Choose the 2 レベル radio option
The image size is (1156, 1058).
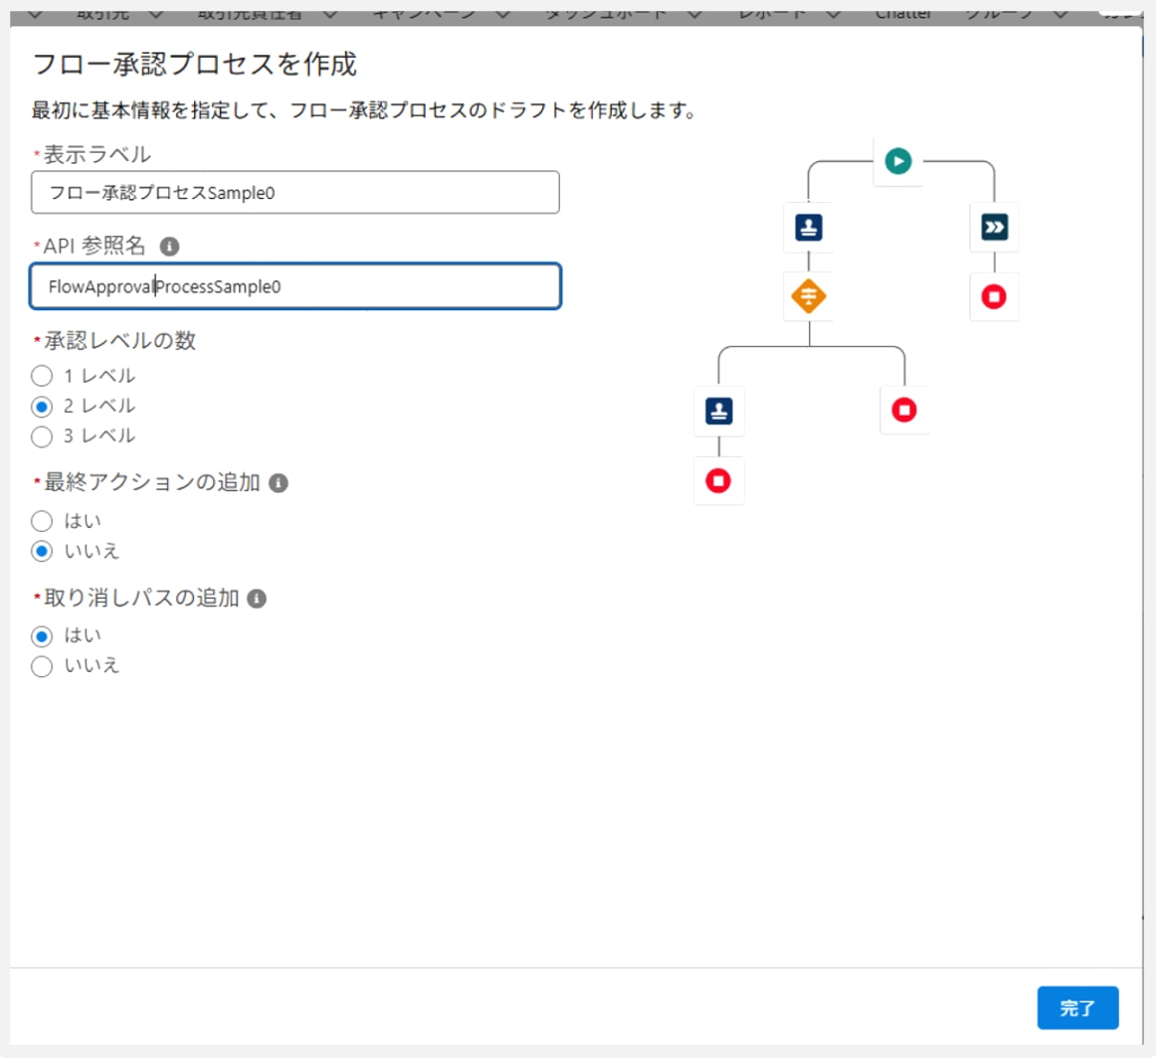point(42,406)
